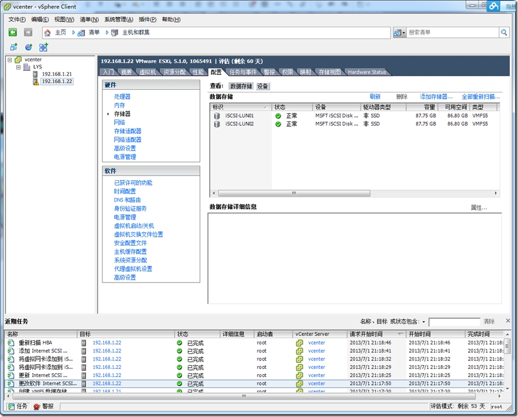This screenshot has width=518, height=417.
Task: Click the inventory breadcrumb arrow expander
Action: (x=107, y=33)
